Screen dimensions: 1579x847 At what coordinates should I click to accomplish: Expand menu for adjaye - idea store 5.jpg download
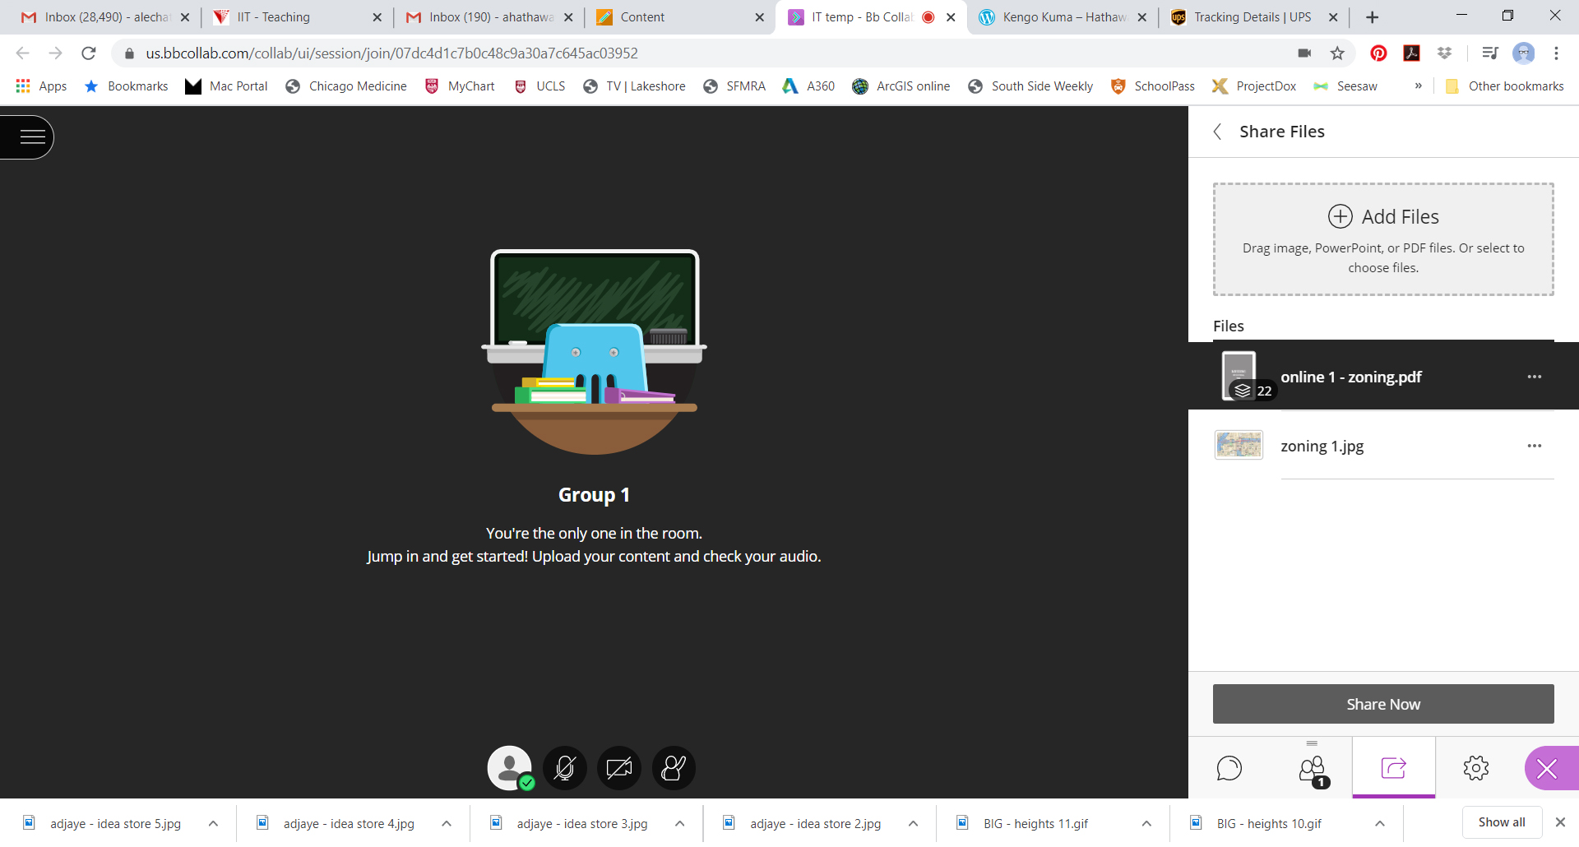[213, 823]
